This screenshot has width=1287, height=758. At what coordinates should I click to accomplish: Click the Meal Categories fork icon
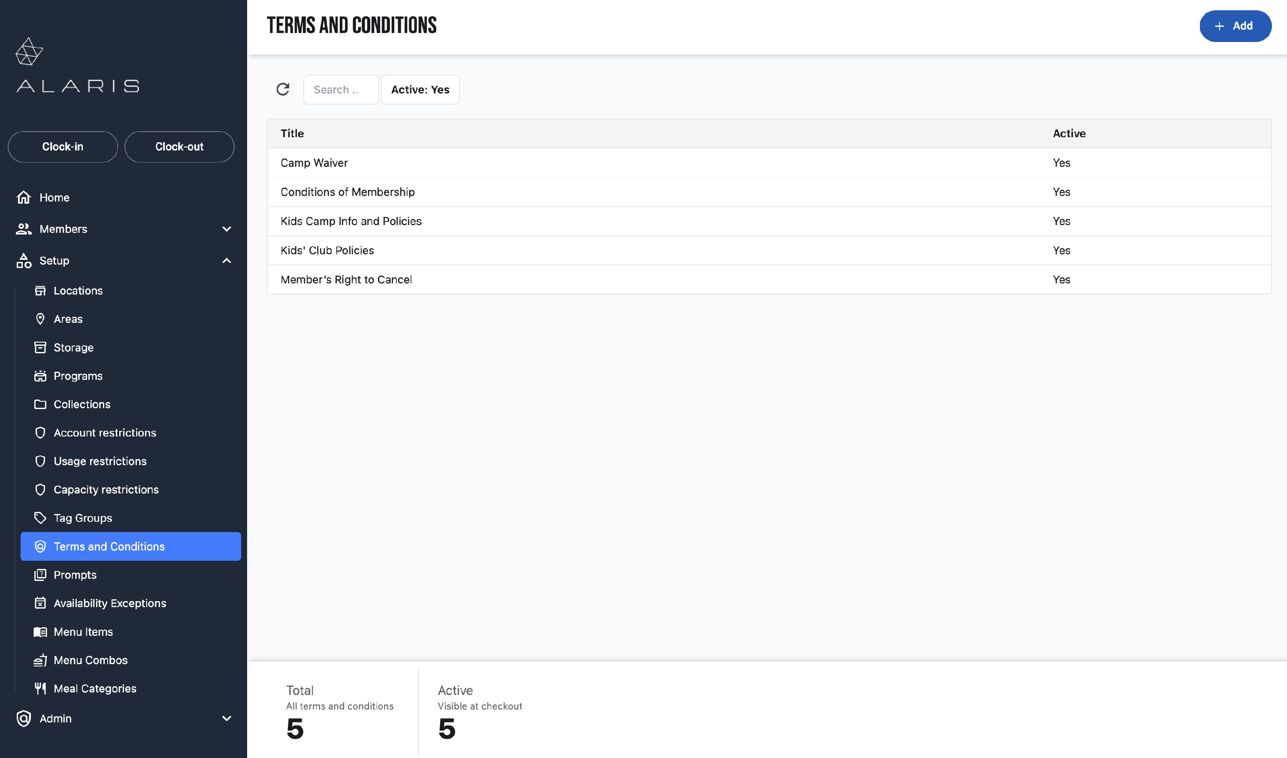point(40,689)
